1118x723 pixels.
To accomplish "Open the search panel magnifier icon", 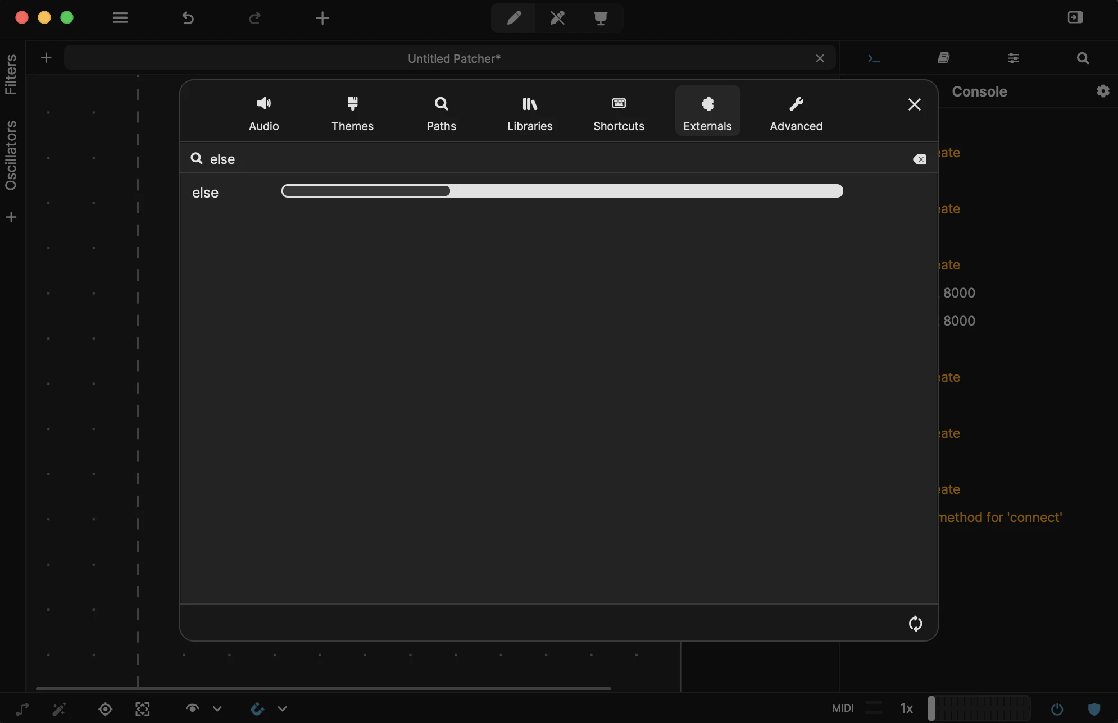I will point(1083,58).
